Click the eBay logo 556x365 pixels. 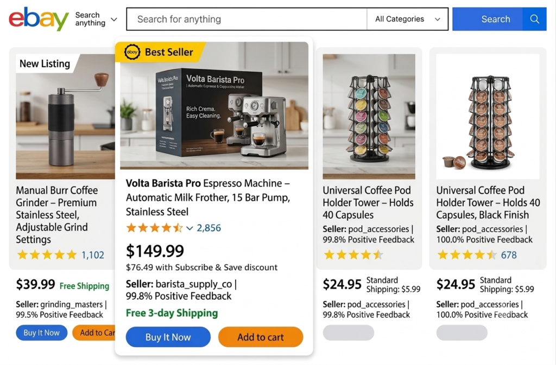tap(39, 19)
